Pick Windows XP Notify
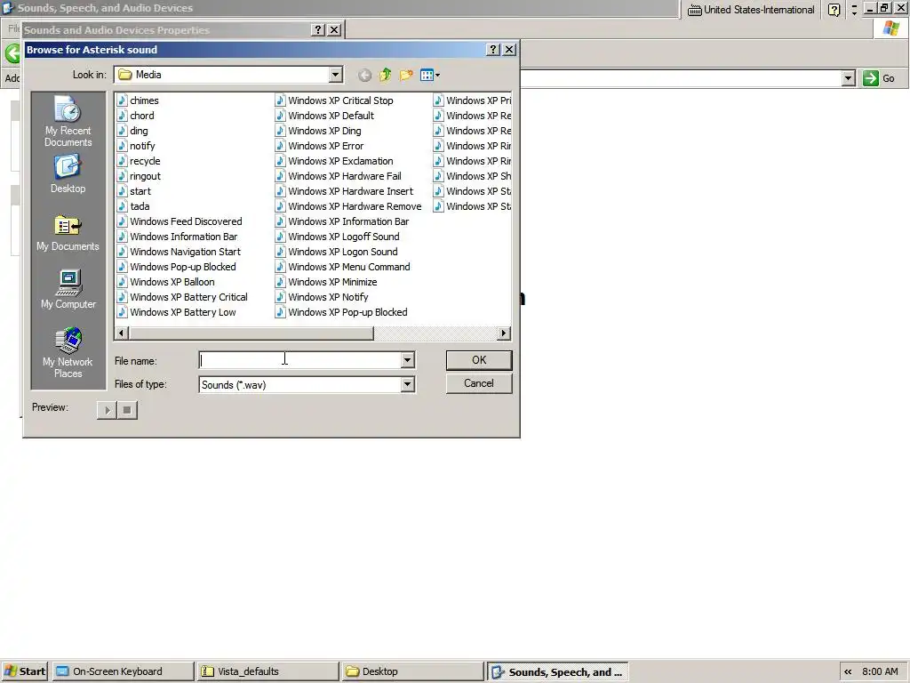 coord(322,297)
